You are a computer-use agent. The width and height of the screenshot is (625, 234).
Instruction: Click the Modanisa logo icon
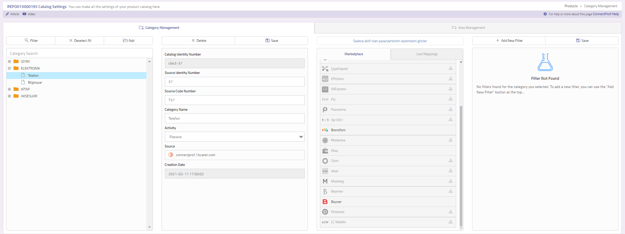[325, 140]
